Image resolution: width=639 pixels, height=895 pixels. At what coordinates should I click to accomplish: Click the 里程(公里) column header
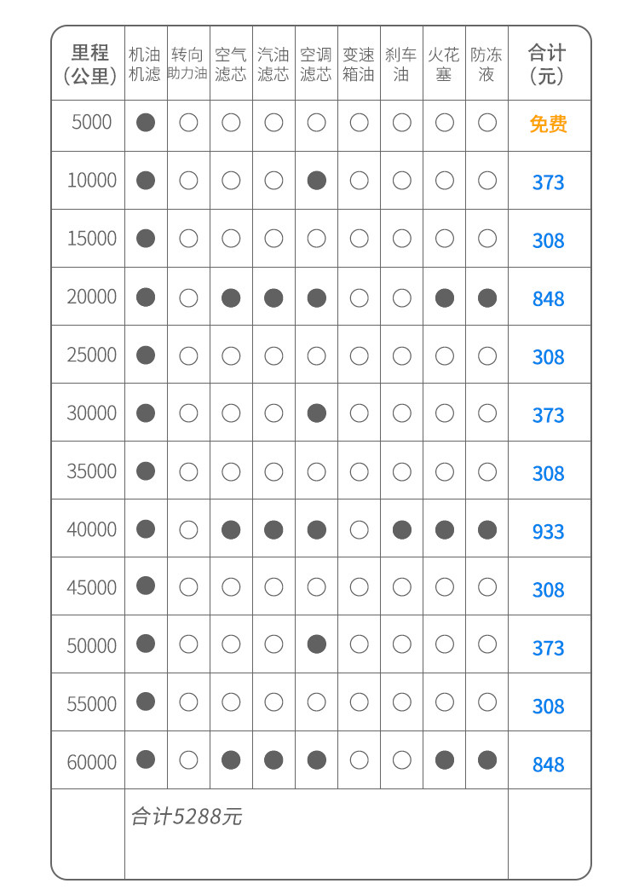[89, 64]
